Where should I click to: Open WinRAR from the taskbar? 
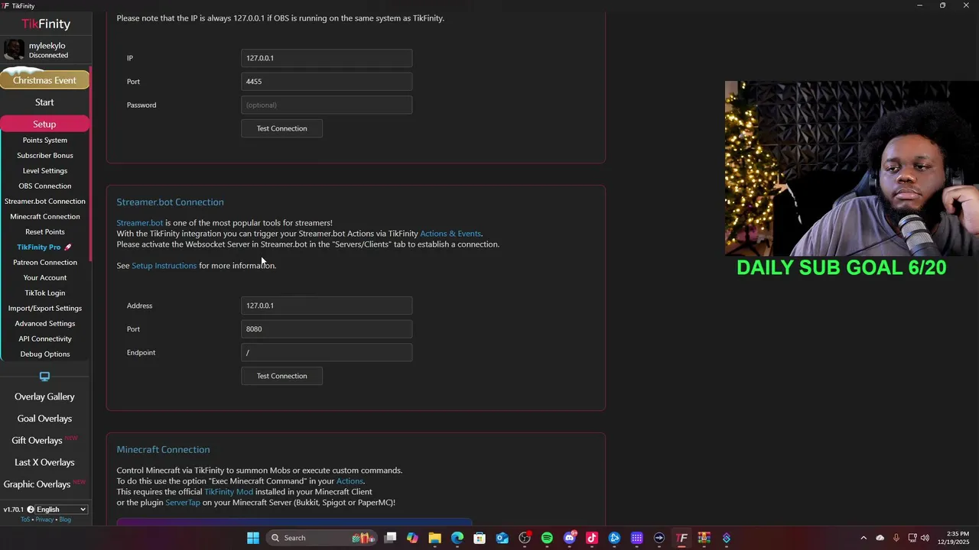(704, 538)
